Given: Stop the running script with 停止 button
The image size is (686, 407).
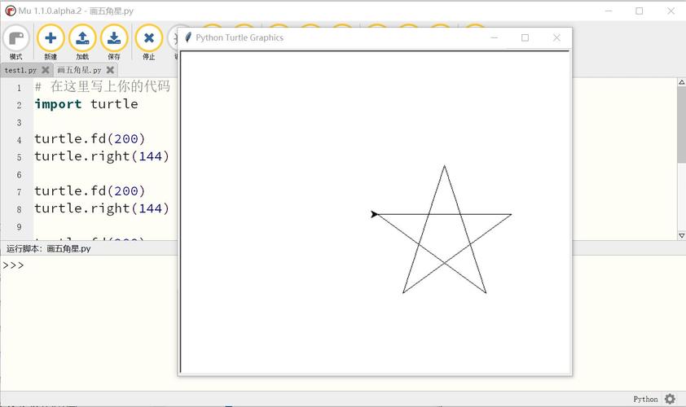Looking at the screenshot, I should tap(149, 42).
